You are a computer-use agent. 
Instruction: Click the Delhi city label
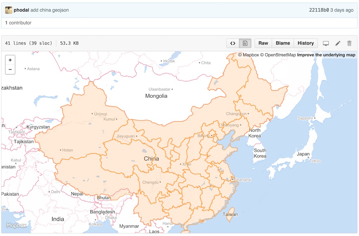[x=56, y=192]
